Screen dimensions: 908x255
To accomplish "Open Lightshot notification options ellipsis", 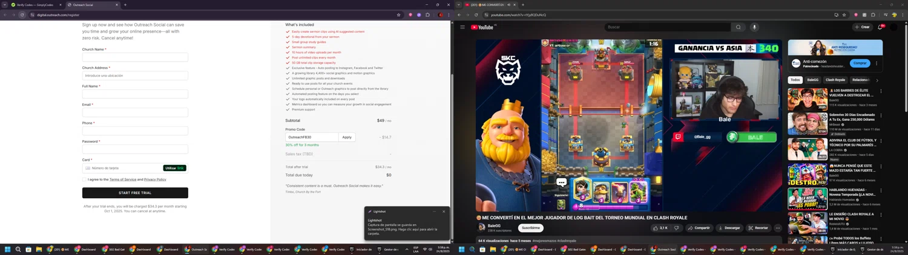I will tap(434, 211).
